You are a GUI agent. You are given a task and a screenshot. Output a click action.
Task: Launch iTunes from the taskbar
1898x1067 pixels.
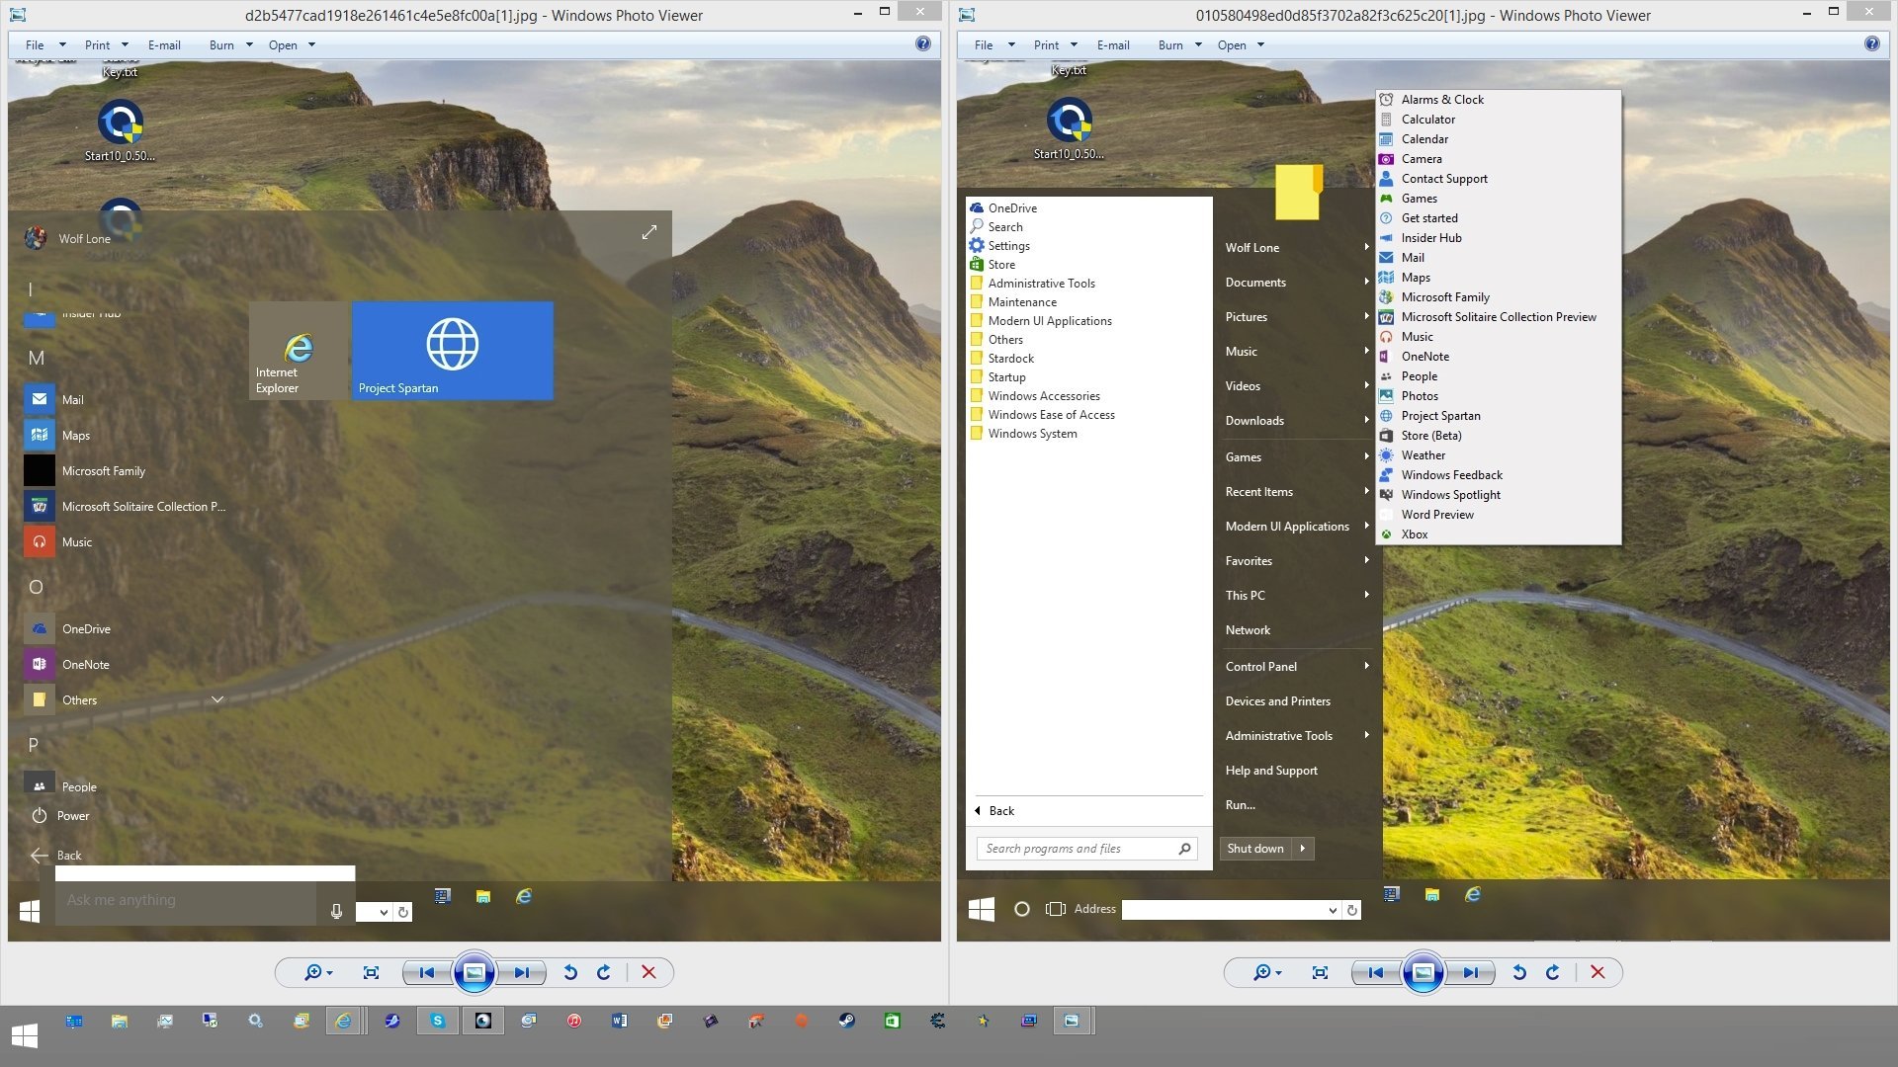click(574, 1022)
